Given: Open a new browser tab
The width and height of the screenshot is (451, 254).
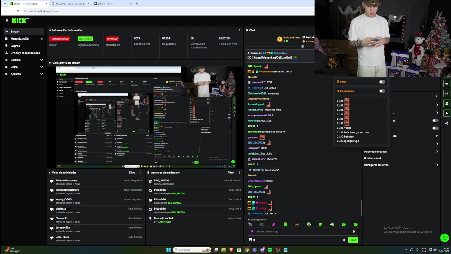Looking at the screenshot, I should [137, 4].
